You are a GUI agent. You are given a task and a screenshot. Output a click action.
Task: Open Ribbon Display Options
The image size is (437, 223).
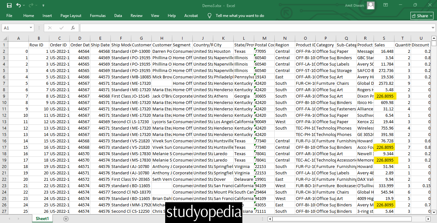point(386,5)
